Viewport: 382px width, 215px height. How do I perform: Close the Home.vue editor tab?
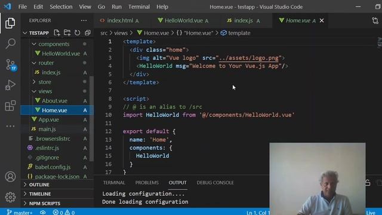(322, 21)
